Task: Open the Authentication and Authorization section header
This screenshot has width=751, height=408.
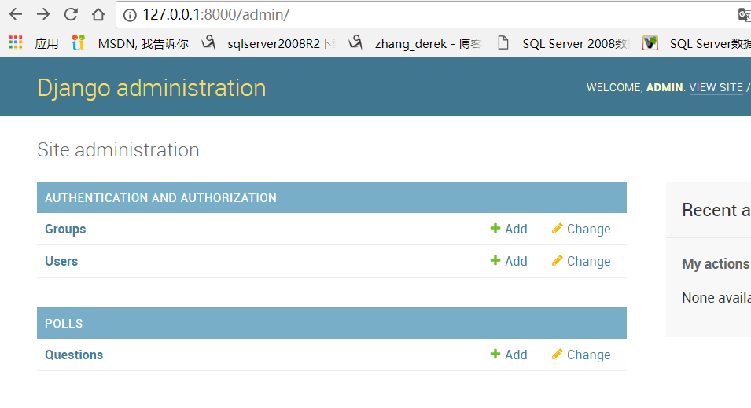Action: click(331, 197)
